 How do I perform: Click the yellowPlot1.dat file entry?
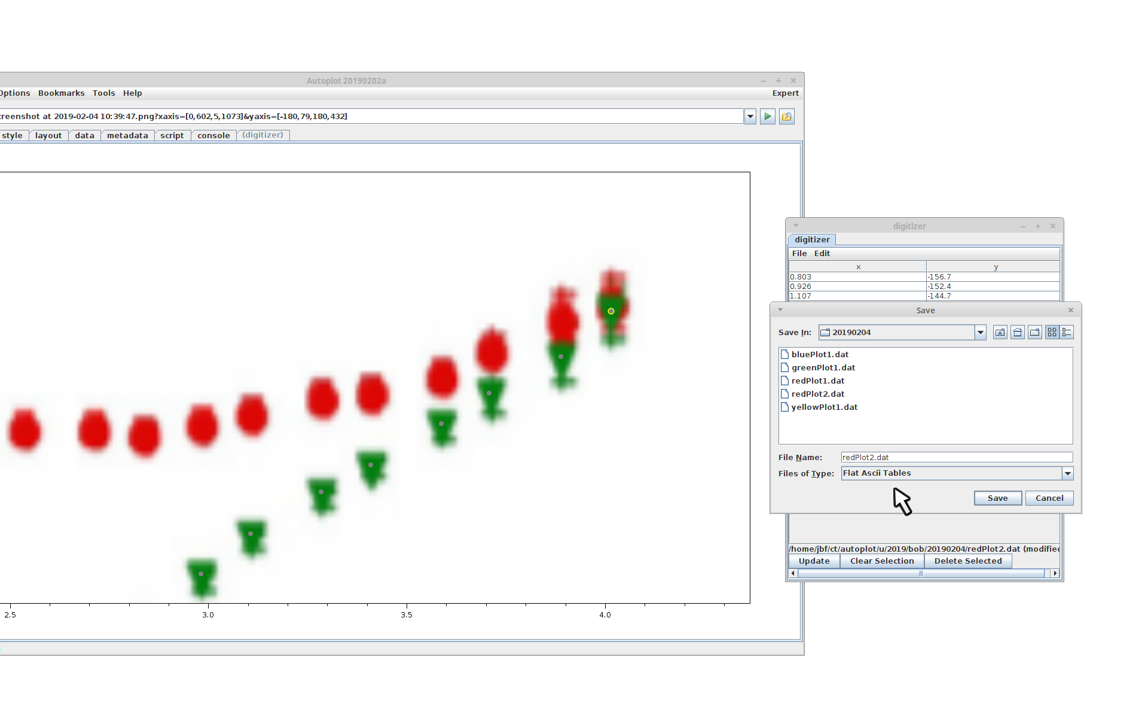[824, 407]
